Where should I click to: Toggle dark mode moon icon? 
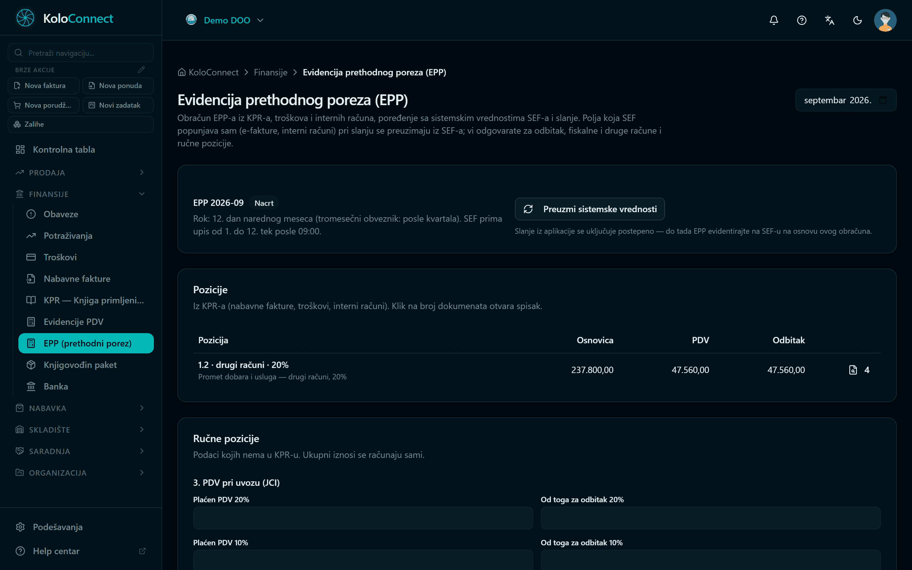[857, 20]
